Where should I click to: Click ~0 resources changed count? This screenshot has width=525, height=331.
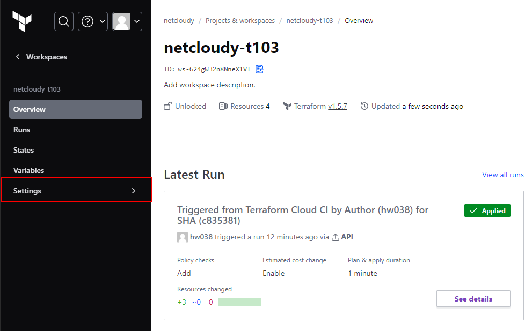click(196, 302)
